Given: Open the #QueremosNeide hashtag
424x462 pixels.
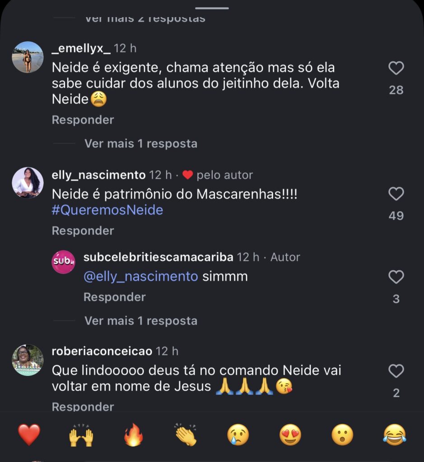Looking at the screenshot, I should tap(107, 210).
